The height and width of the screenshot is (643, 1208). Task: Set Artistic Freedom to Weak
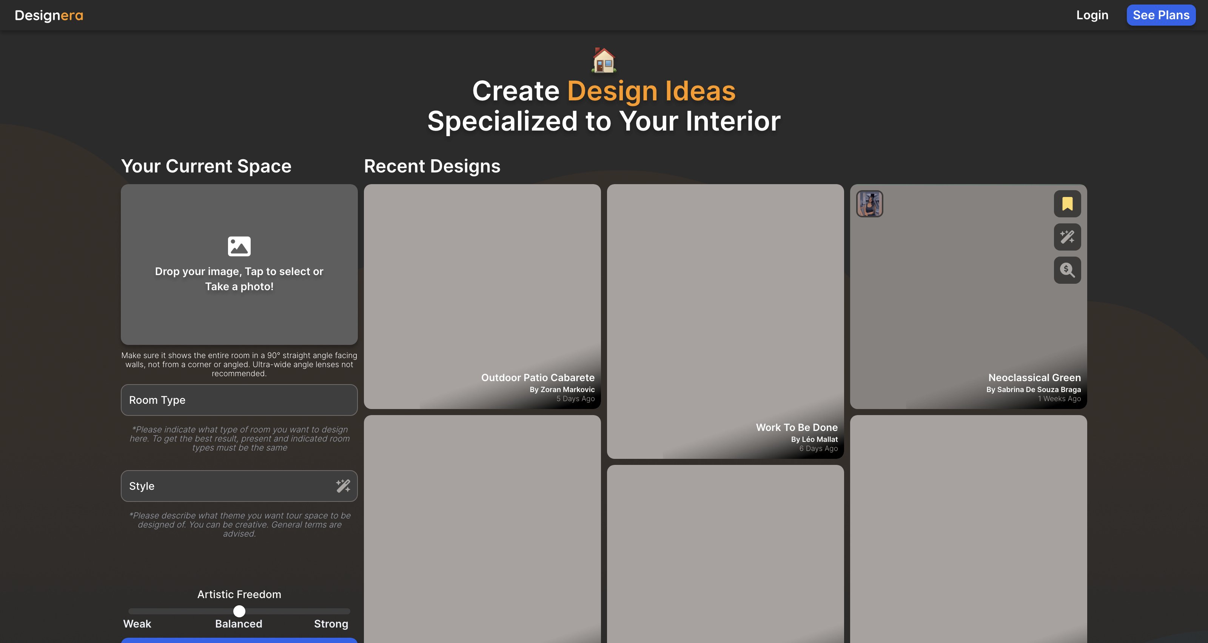[x=137, y=624]
